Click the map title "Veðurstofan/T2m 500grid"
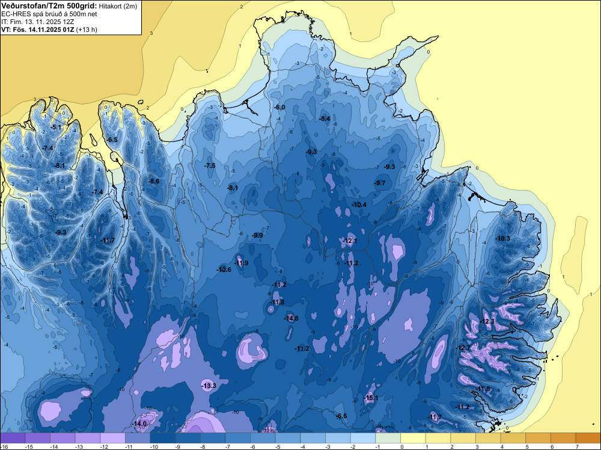Image resolution: width=601 pixels, height=450 pixels. pos(49,5)
